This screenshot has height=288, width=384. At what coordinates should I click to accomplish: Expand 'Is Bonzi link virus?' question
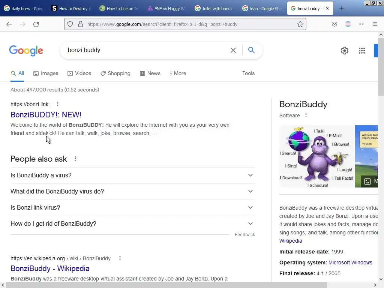pos(133,208)
